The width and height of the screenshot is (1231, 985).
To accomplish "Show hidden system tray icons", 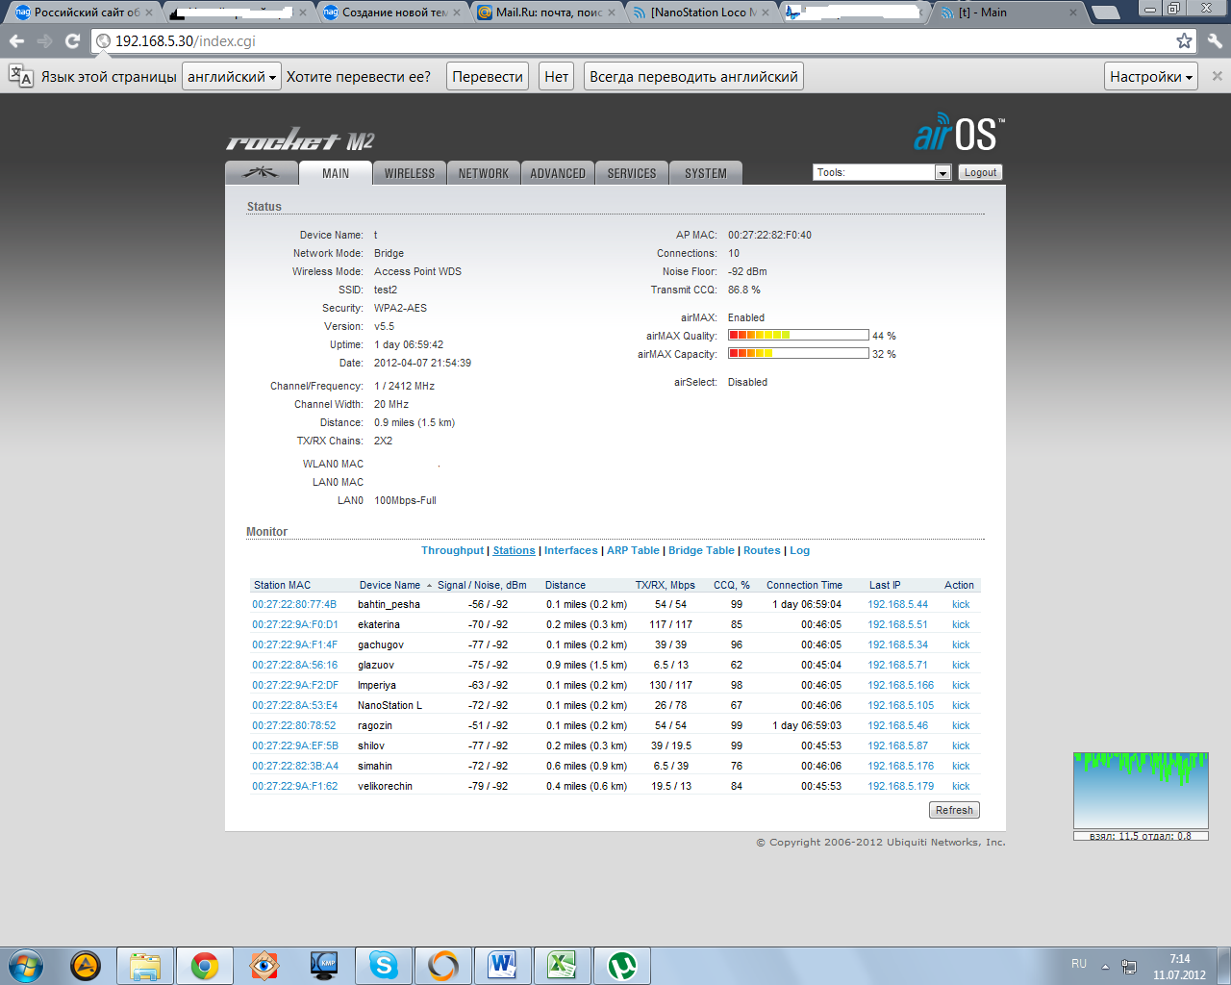I will point(1105,966).
